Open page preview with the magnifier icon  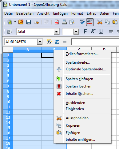(x=72, y=22)
